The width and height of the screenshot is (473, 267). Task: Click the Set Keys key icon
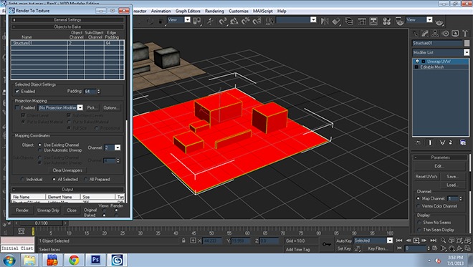(327, 244)
